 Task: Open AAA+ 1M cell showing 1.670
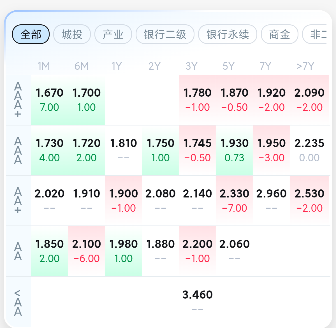(x=50, y=100)
